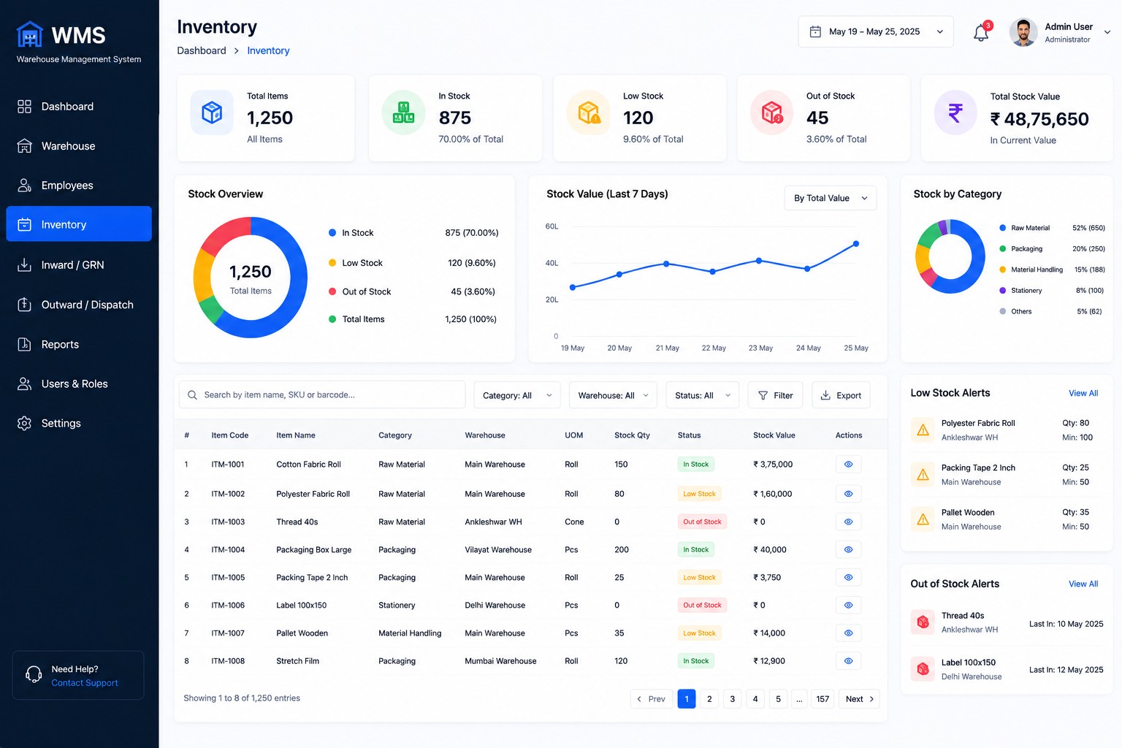
Task: Click the blue In Stock legend dot
Action: 332,233
